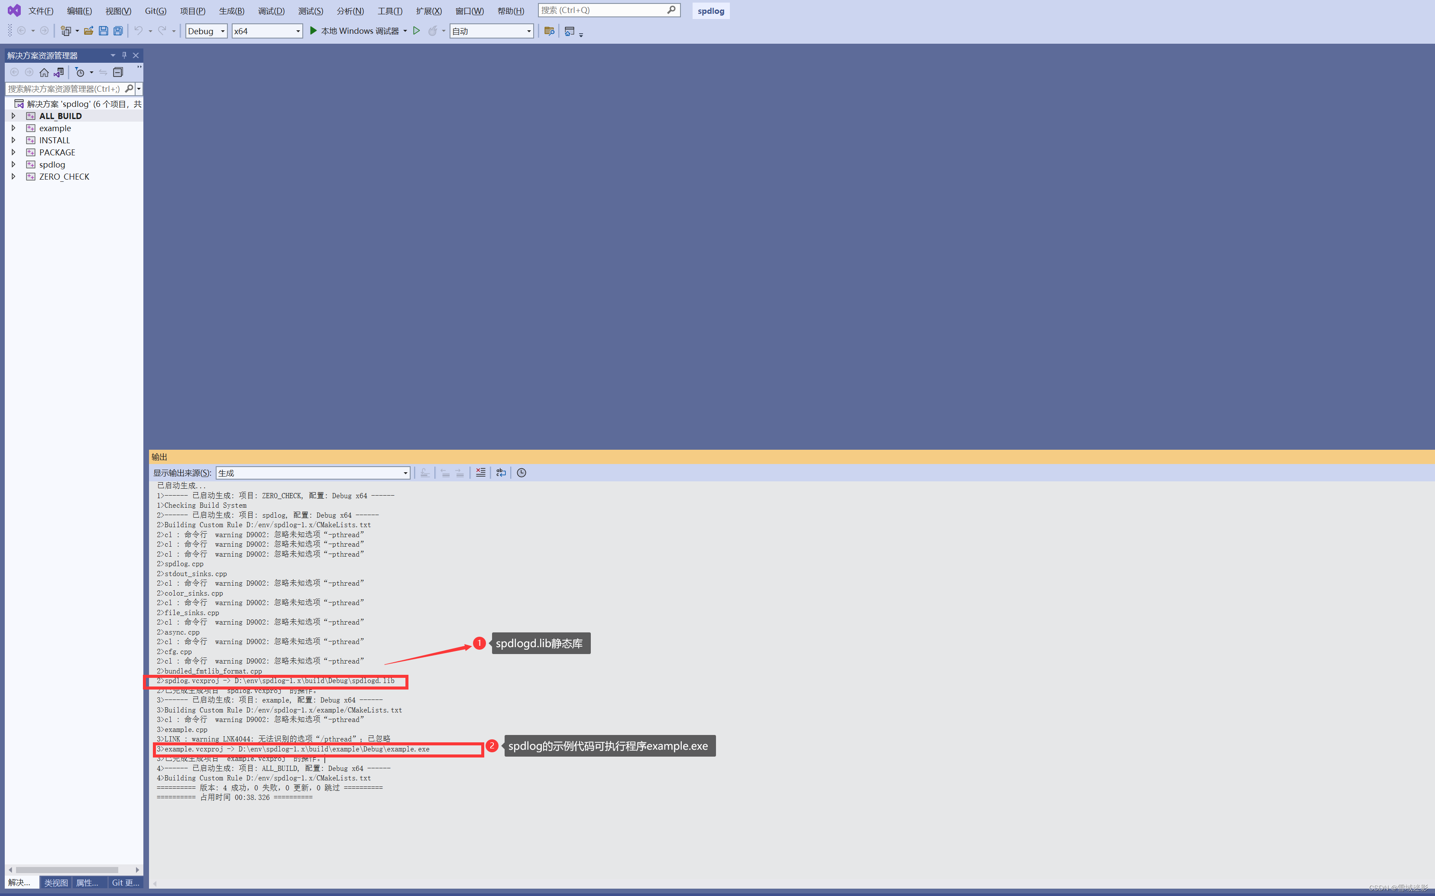Switch to the Git 更改 tab
1435x896 pixels.
click(125, 883)
